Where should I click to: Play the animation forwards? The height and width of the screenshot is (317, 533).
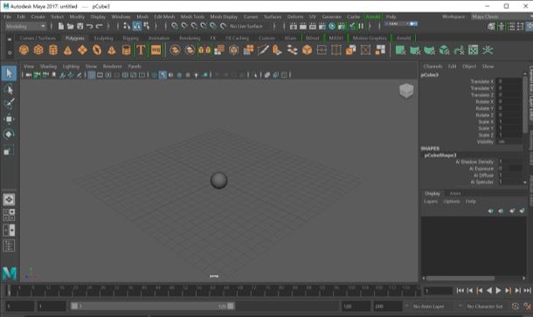(498, 291)
